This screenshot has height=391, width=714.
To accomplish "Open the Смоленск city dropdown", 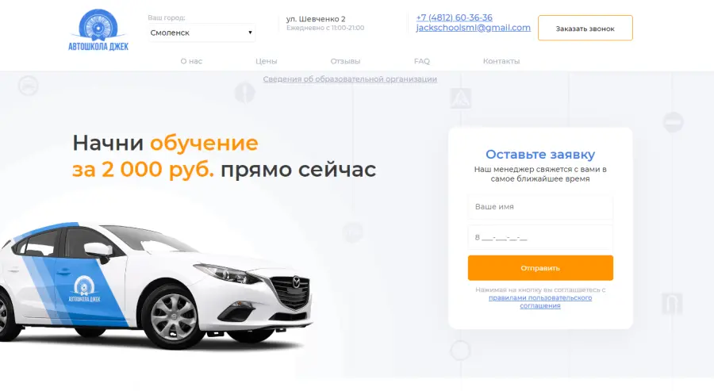I will (x=202, y=33).
